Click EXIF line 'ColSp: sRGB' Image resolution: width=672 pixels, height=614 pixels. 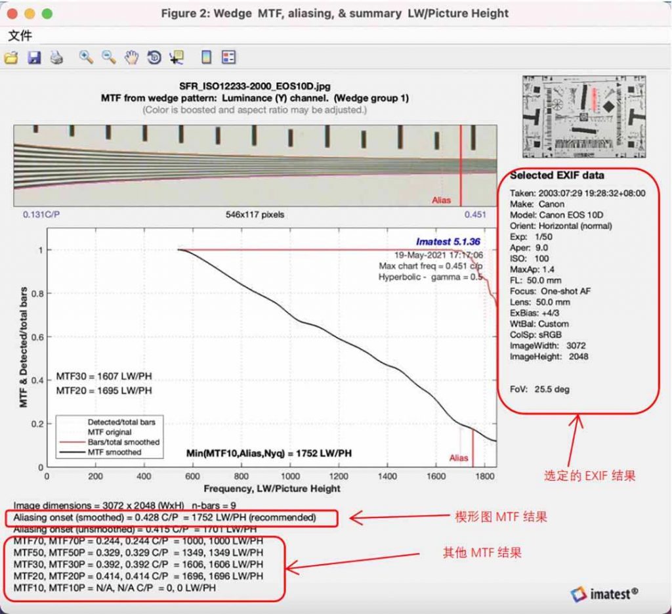click(535, 335)
